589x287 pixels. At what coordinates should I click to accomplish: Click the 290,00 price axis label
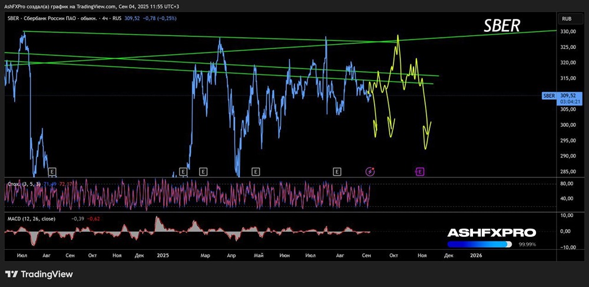coord(567,156)
